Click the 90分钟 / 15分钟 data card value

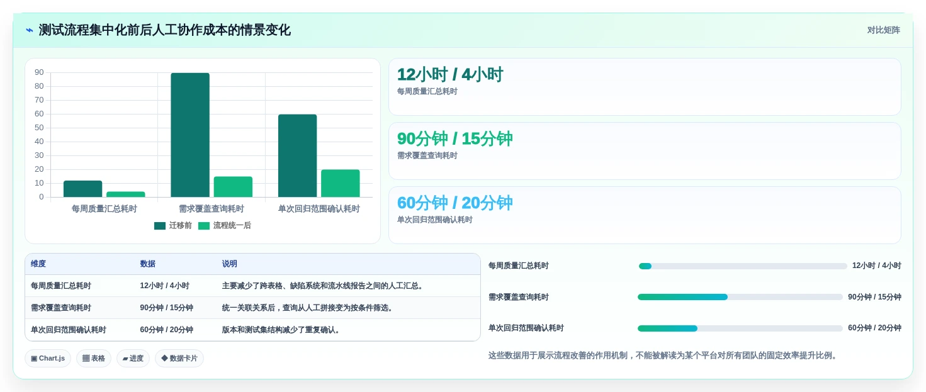pos(455,139)
